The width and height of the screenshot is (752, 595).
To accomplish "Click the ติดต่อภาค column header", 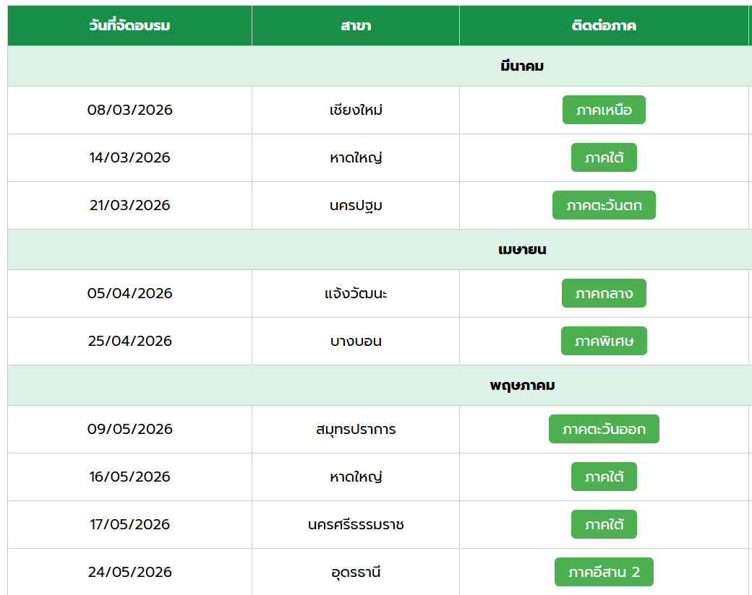I will (x=604, y=26).
